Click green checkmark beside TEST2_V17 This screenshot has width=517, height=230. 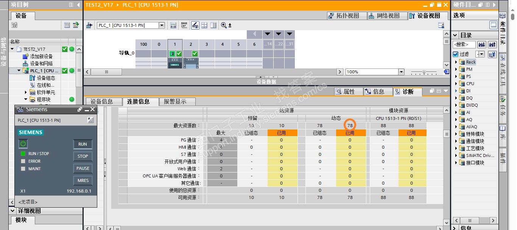click(65, 49)
